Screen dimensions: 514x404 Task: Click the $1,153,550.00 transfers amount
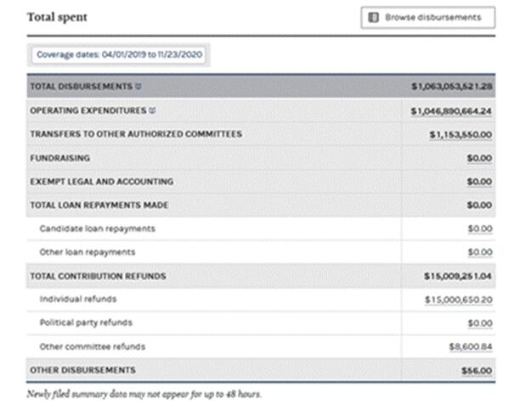[x=460, y=134]
